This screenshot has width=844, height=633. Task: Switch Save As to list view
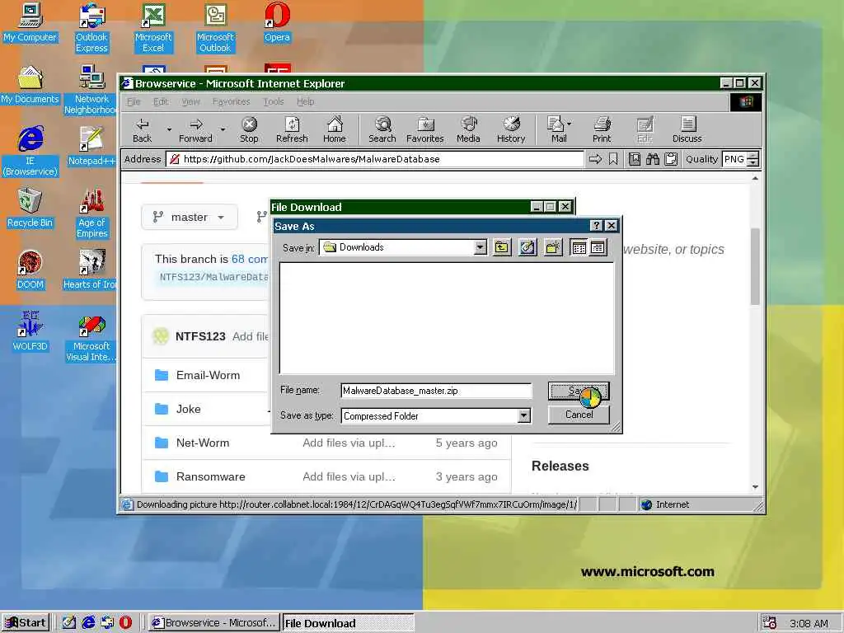(579, 247)
